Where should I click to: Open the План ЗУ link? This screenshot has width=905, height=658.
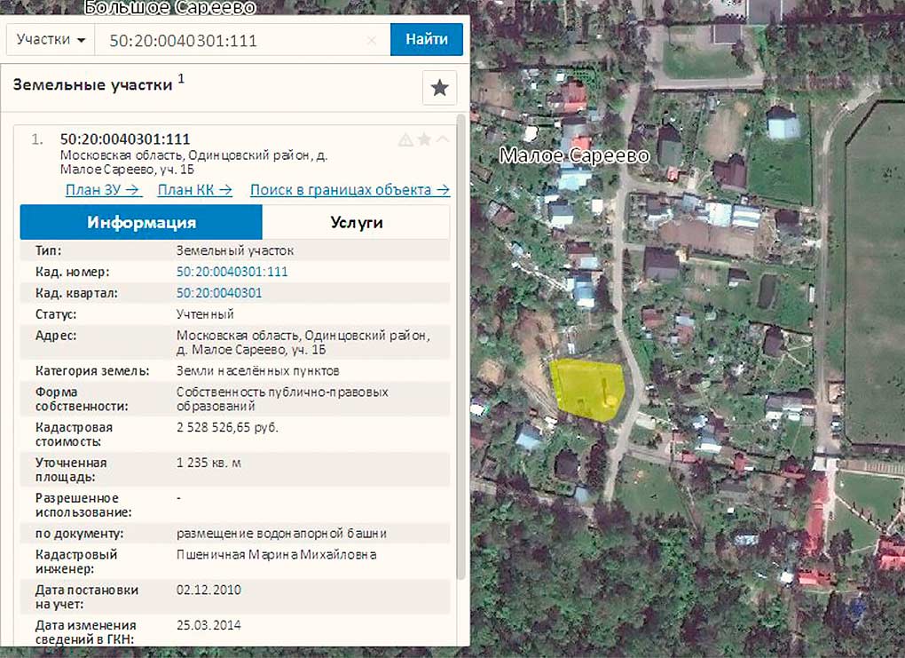103,190
